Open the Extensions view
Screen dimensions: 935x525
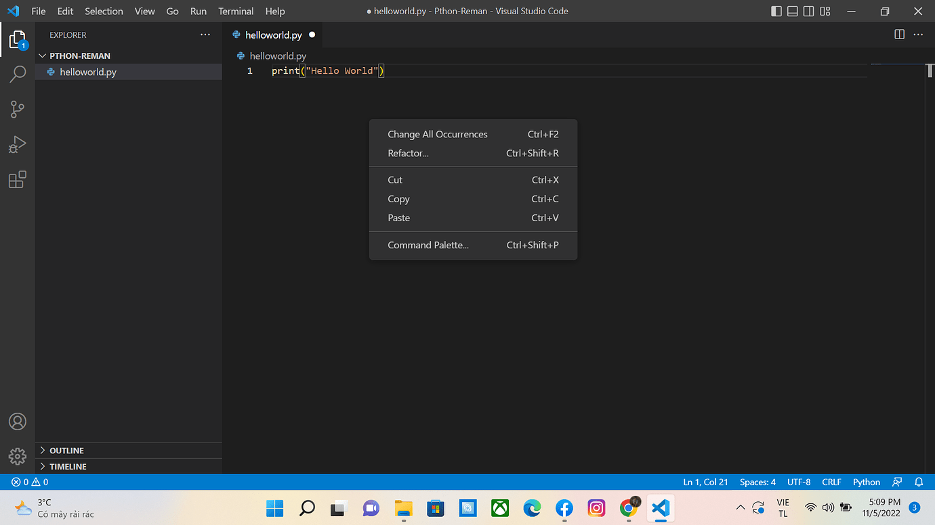click(17, 179)
